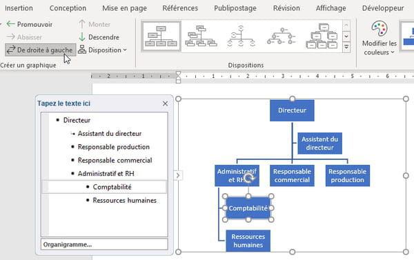This screenshot has height=260, width=414.
Task: Click the Abaisser arrow command
Action: (x=24, y=37)
